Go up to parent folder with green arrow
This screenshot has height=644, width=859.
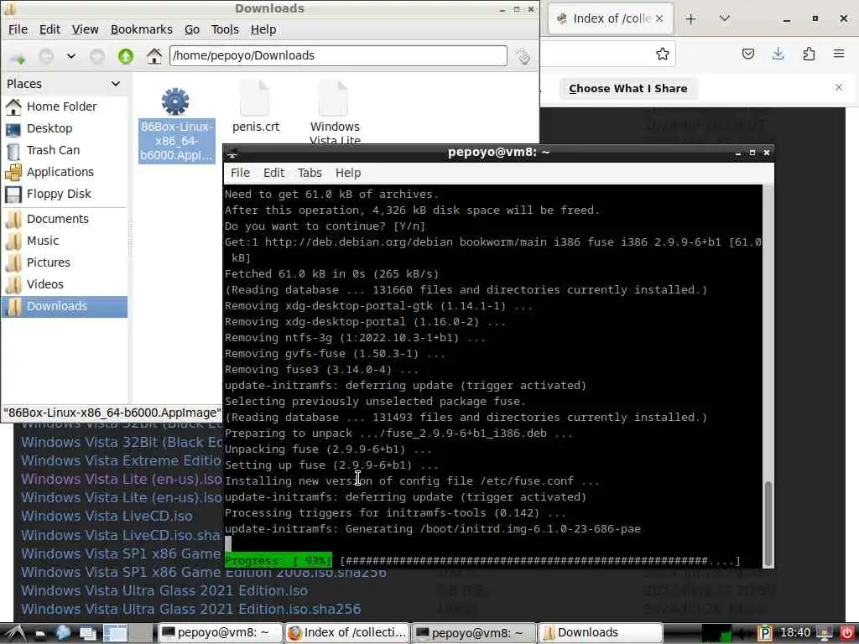pyautogui.click(x=126, y=56)
